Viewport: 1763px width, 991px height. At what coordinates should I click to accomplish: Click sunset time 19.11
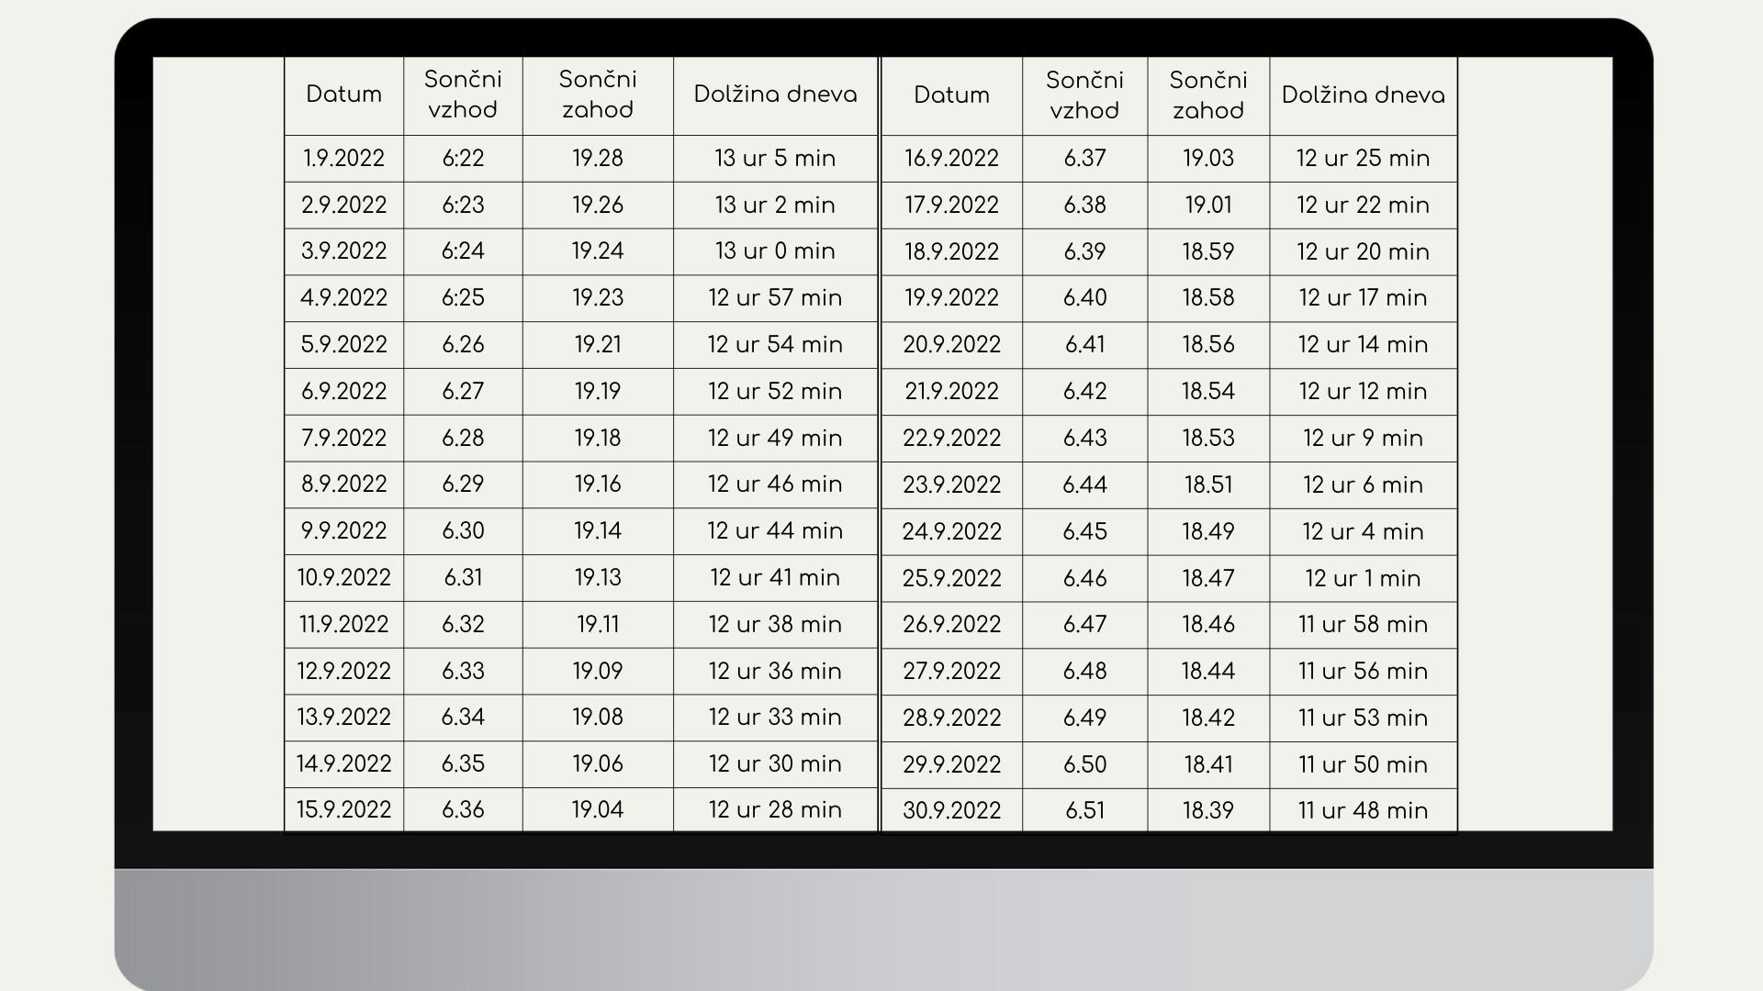point(598,625)
